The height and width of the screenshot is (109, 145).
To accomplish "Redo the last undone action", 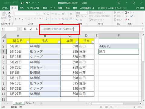I will 33,3.
